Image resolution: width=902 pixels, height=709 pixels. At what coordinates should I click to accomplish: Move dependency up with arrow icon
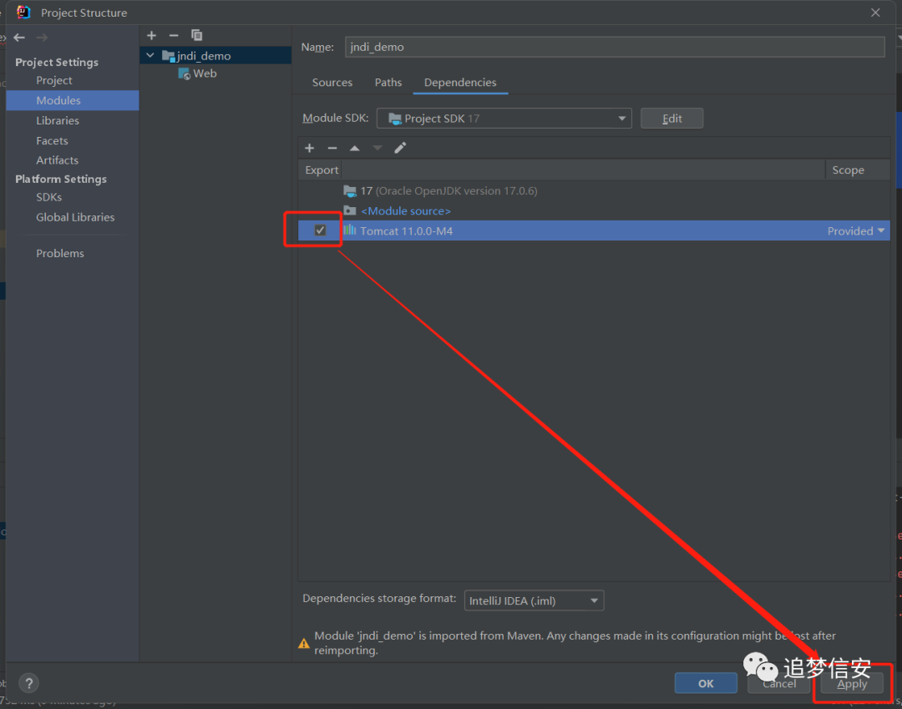(355, 149)
